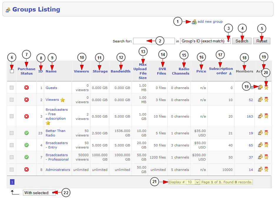Open the Group's ID search field dropdown
Image resolution: width=275 pixels, height=198 pixels.
205,41
